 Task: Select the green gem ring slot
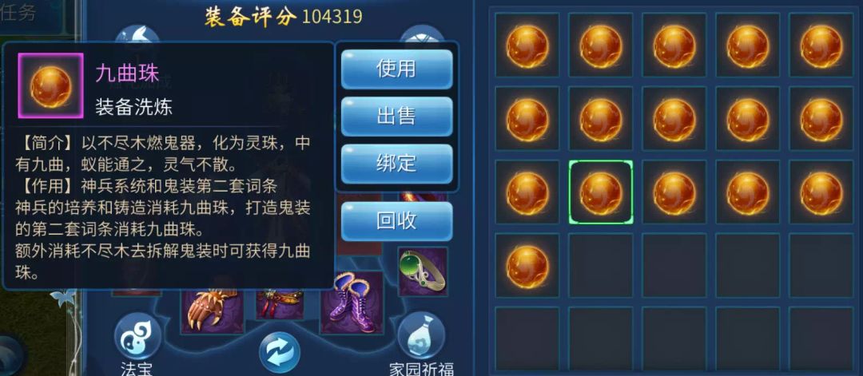[x=423, y=271]
